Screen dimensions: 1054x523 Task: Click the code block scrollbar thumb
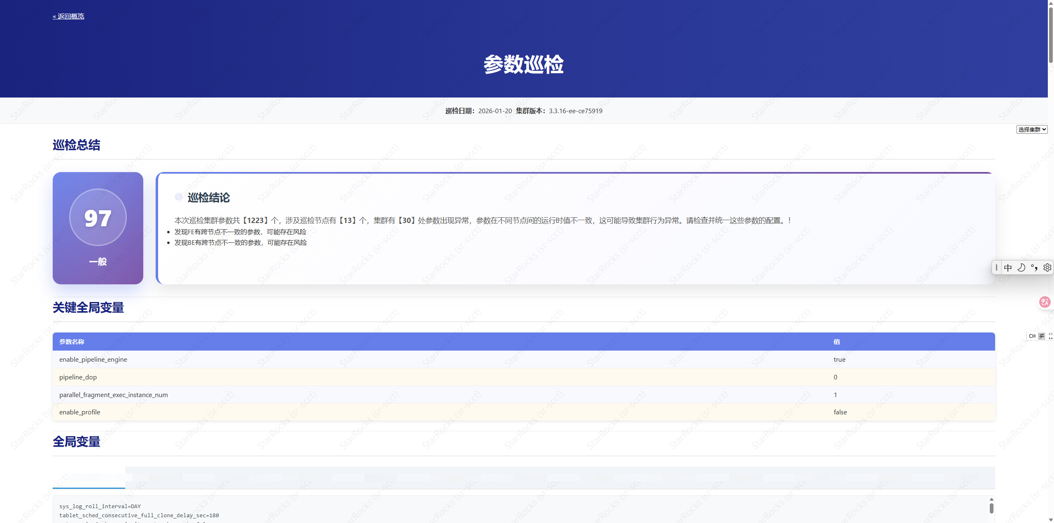tap(991, 508)
